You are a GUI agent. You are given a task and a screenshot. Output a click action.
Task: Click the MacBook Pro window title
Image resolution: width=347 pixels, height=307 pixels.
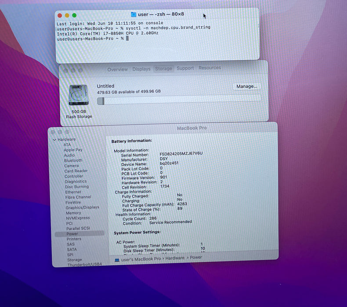tap(192, 128)
